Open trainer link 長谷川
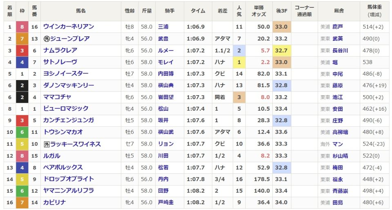The width and height of the screenshot is (392, 210). 340,51
